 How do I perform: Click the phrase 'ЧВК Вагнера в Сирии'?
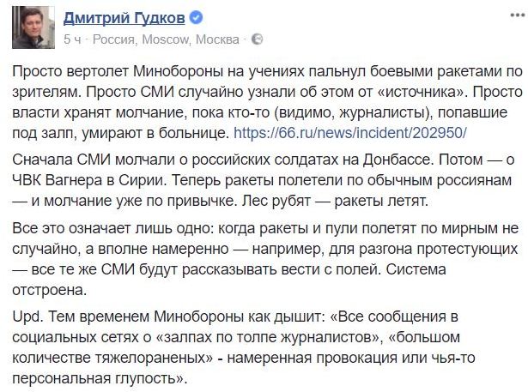pyautogui.click(x=89, y=180)
